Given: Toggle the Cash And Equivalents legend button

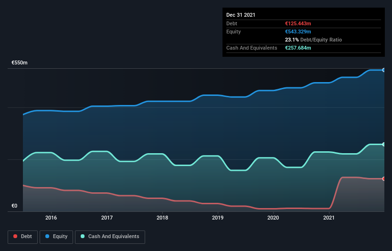Looking at the screenshot, I should coord(110,237).
